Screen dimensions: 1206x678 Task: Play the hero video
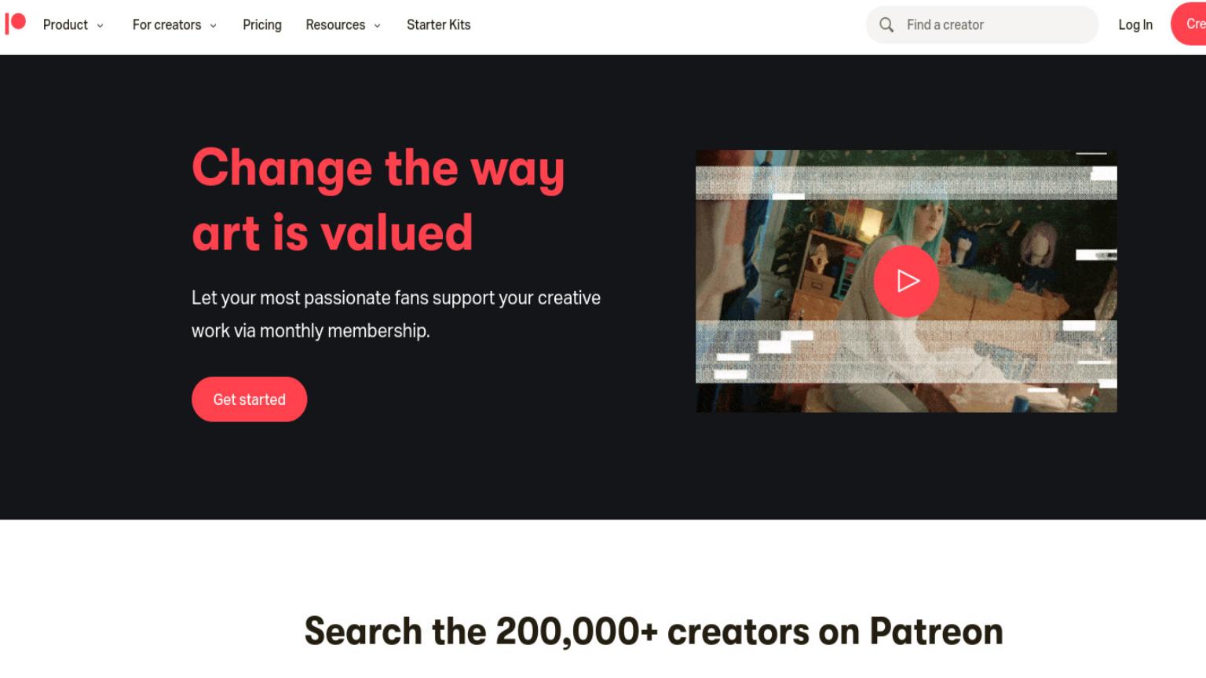(906, 281)
